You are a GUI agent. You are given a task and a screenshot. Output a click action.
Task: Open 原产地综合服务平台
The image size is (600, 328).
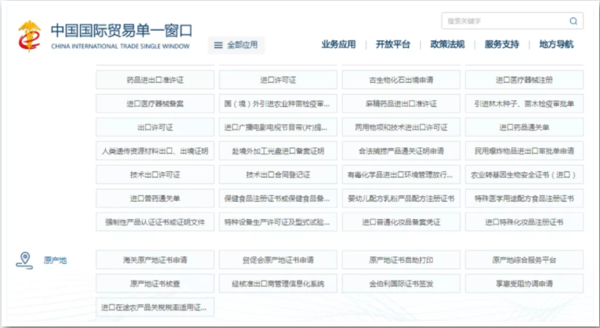524,259
